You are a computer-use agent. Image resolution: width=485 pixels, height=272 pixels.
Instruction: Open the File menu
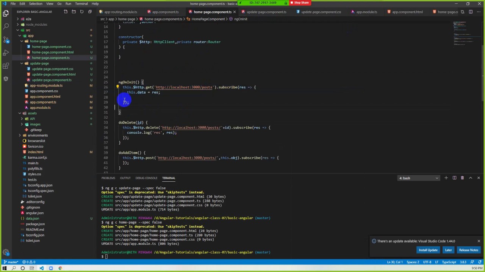[13, 3]
